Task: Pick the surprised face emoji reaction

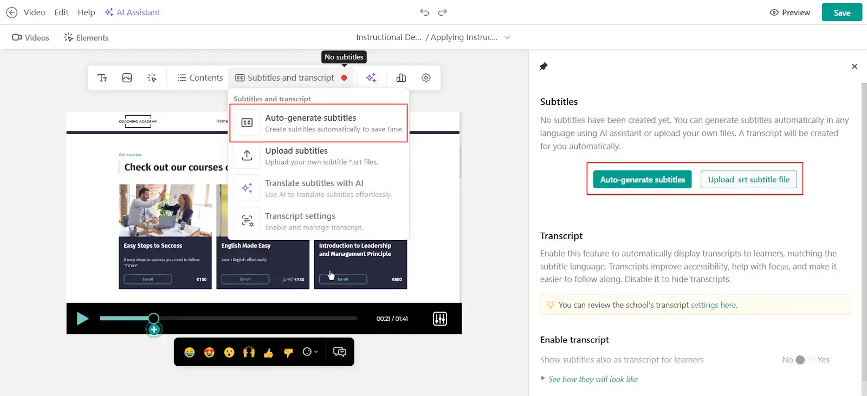Action: (x=229, y=352)
